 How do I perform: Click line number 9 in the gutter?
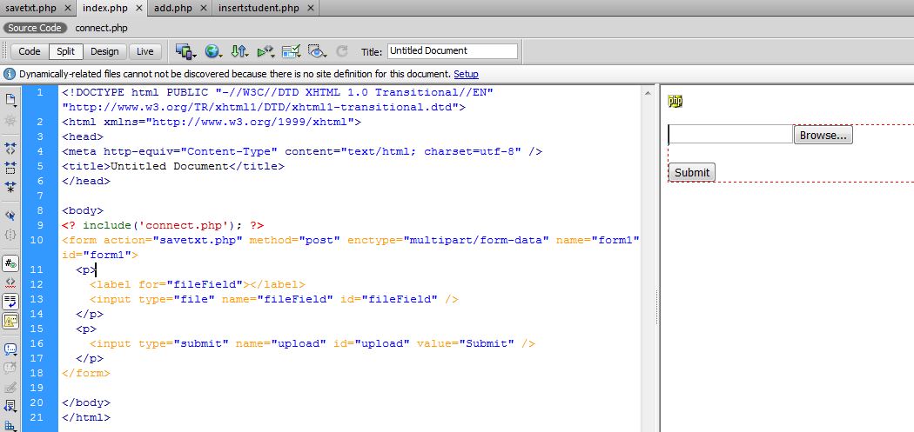pos(40,225)
